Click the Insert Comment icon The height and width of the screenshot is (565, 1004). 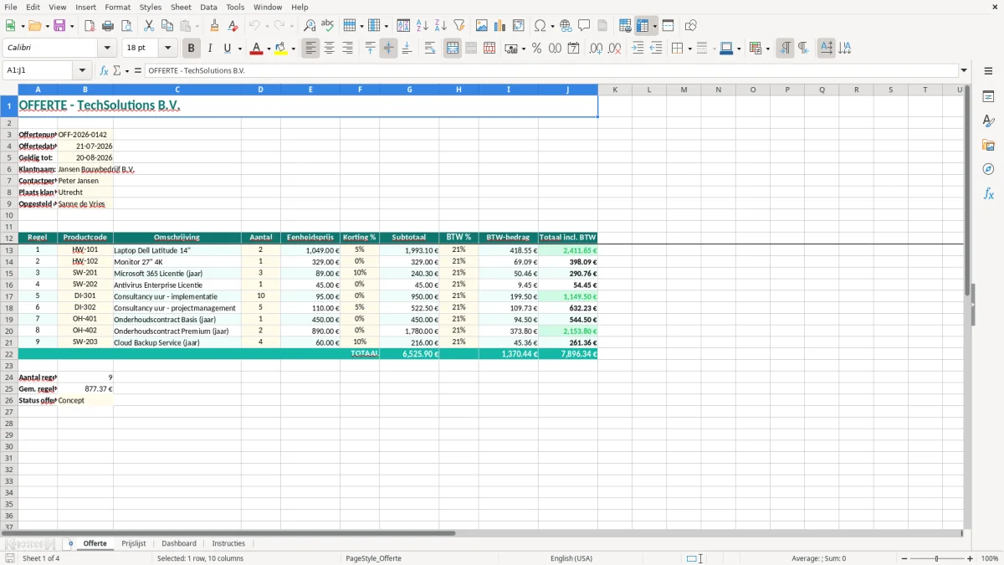(x=584, y=26)
